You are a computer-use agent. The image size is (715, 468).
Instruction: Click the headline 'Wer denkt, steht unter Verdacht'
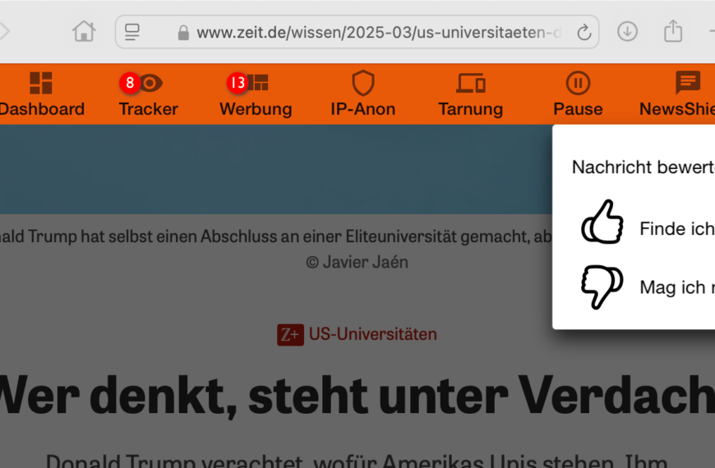[x=357, y=395]
